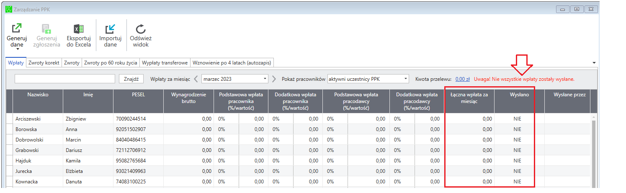The image size is (626, 193).
Task: Click the Wysłano column header
Action: (x=519, y=101)
